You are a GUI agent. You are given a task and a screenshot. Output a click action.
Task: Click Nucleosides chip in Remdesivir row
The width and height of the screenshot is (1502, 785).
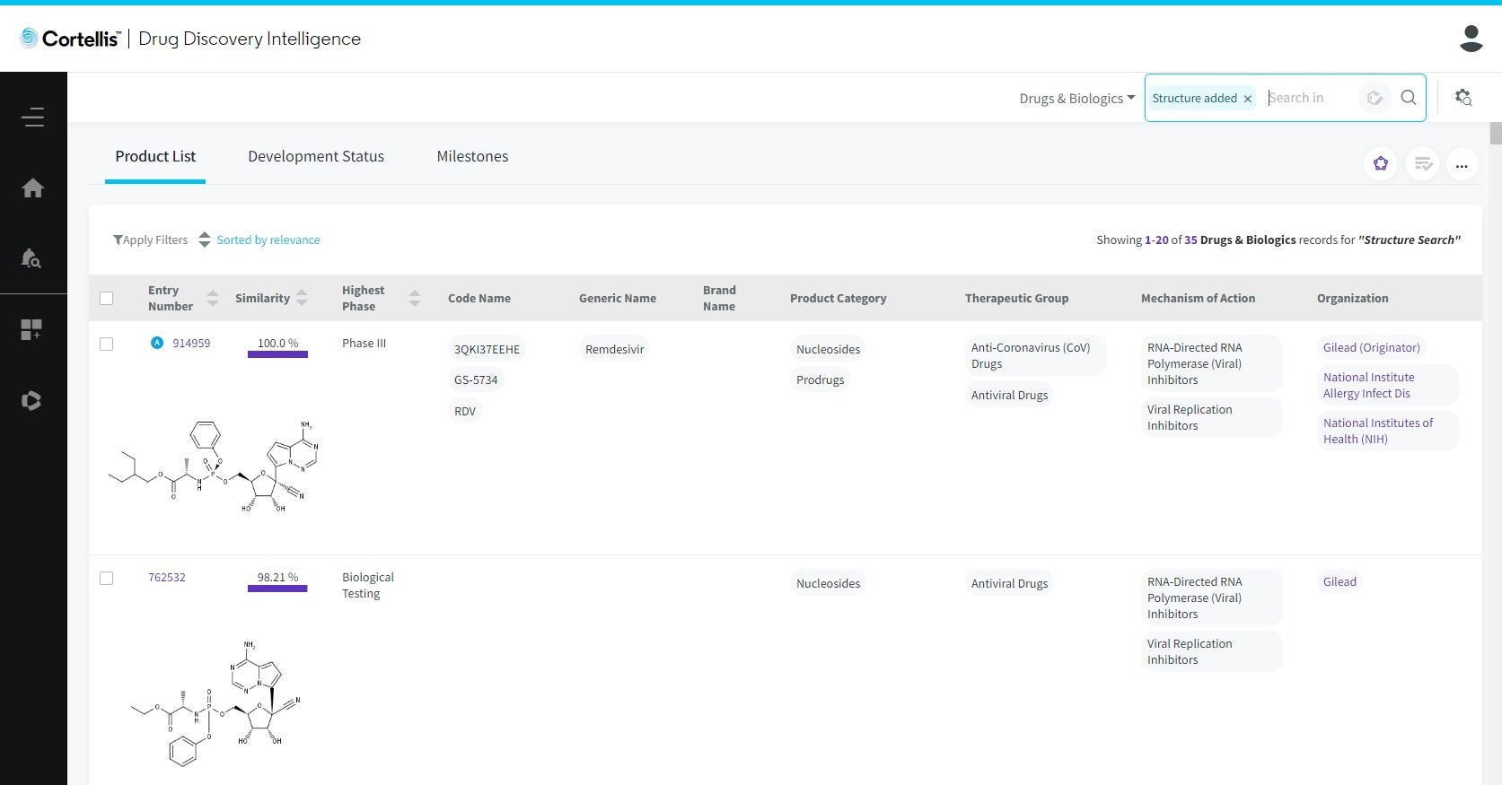(828, 349)
